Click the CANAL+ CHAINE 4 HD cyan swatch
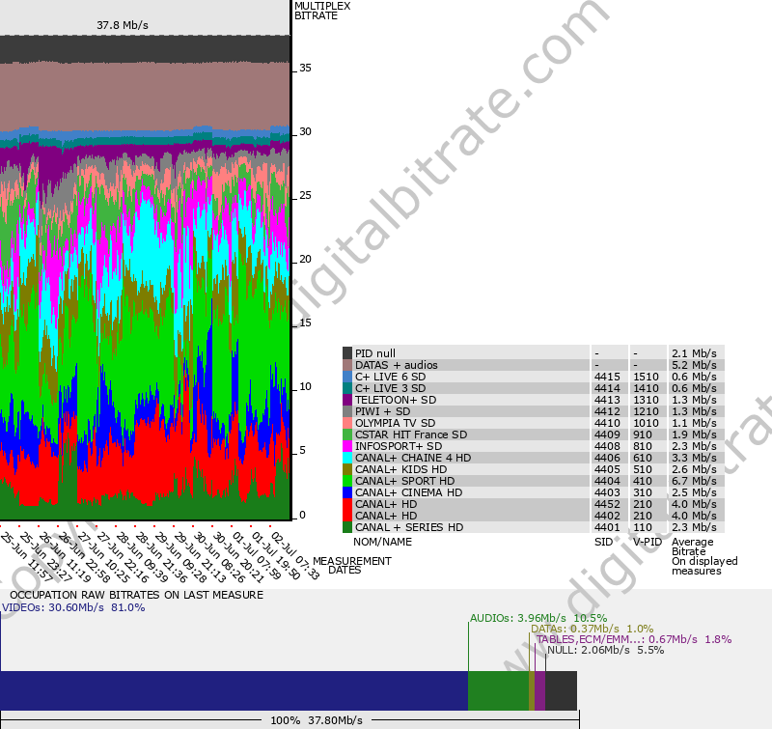This screenshot has width=772, height=729. [347, 458]
